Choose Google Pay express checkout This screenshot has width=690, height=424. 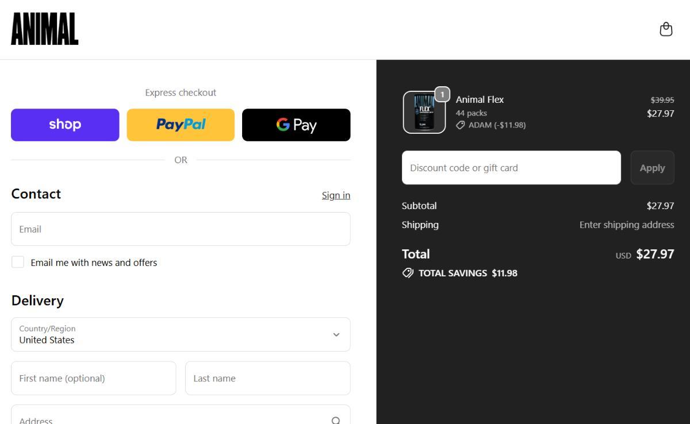tap(296, 125)
